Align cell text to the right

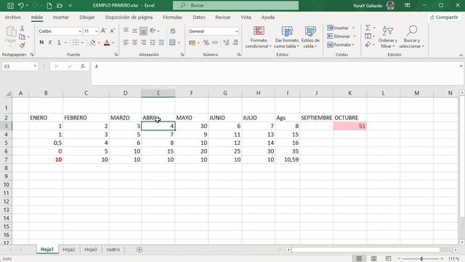click(144, 42)
